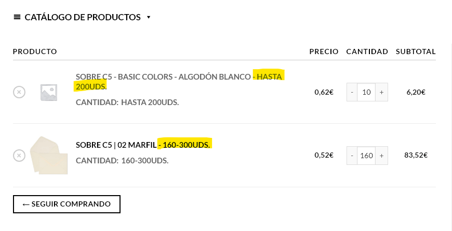Click the Seguir Comprando button

(x=67, y=204)
